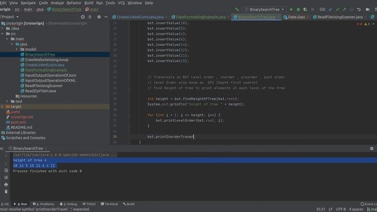This screenshot has height=212, width=377.
Task: Click UTF-8 encoding in status bar
Action: point(340,210)
